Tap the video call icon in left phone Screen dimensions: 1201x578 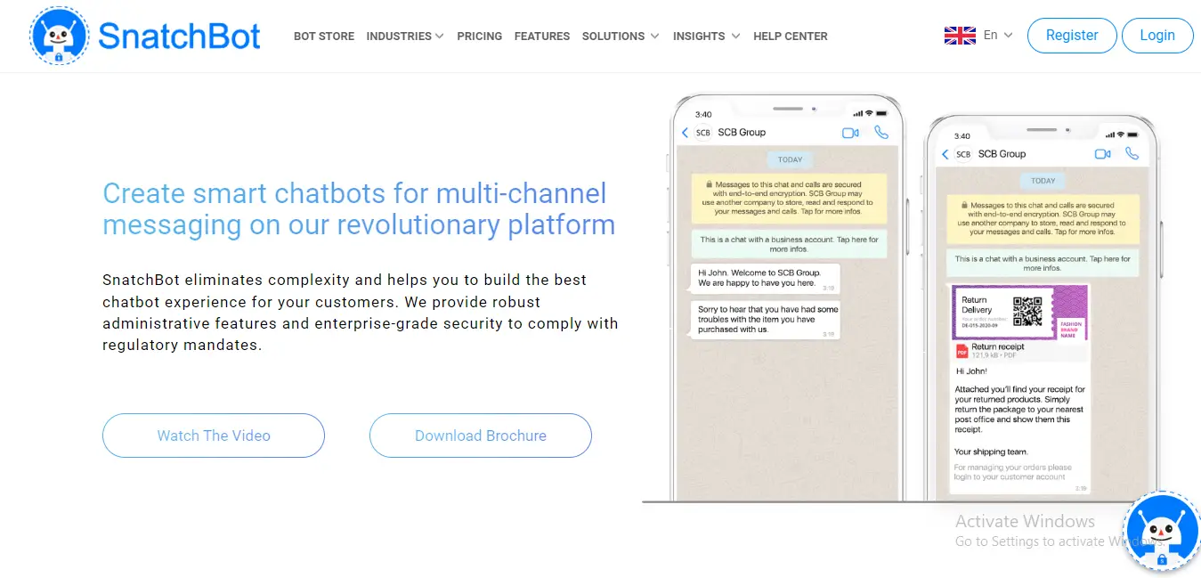(850, 133)
